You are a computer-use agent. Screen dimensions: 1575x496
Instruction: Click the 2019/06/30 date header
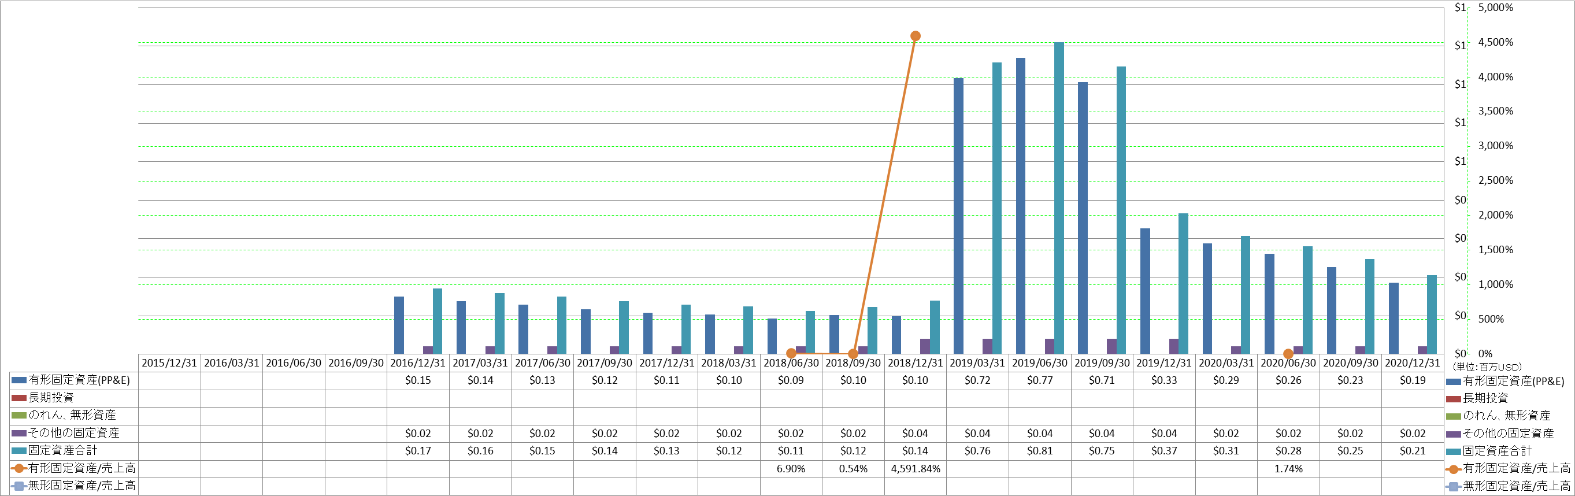(x=1040, y=362)
